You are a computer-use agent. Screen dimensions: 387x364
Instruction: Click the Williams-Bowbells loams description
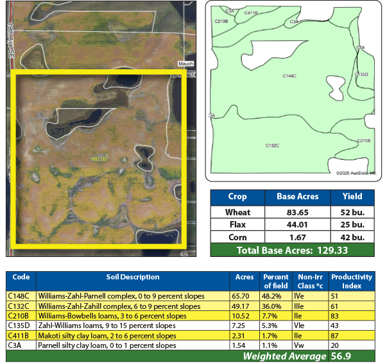pyautogui.click(x=112, y=316)
